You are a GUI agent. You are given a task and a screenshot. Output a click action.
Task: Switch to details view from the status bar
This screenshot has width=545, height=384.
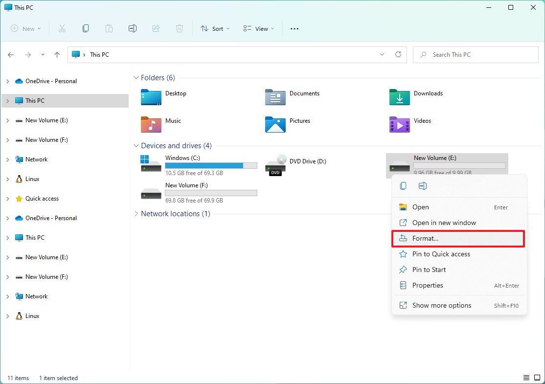(x=526, y=378)
